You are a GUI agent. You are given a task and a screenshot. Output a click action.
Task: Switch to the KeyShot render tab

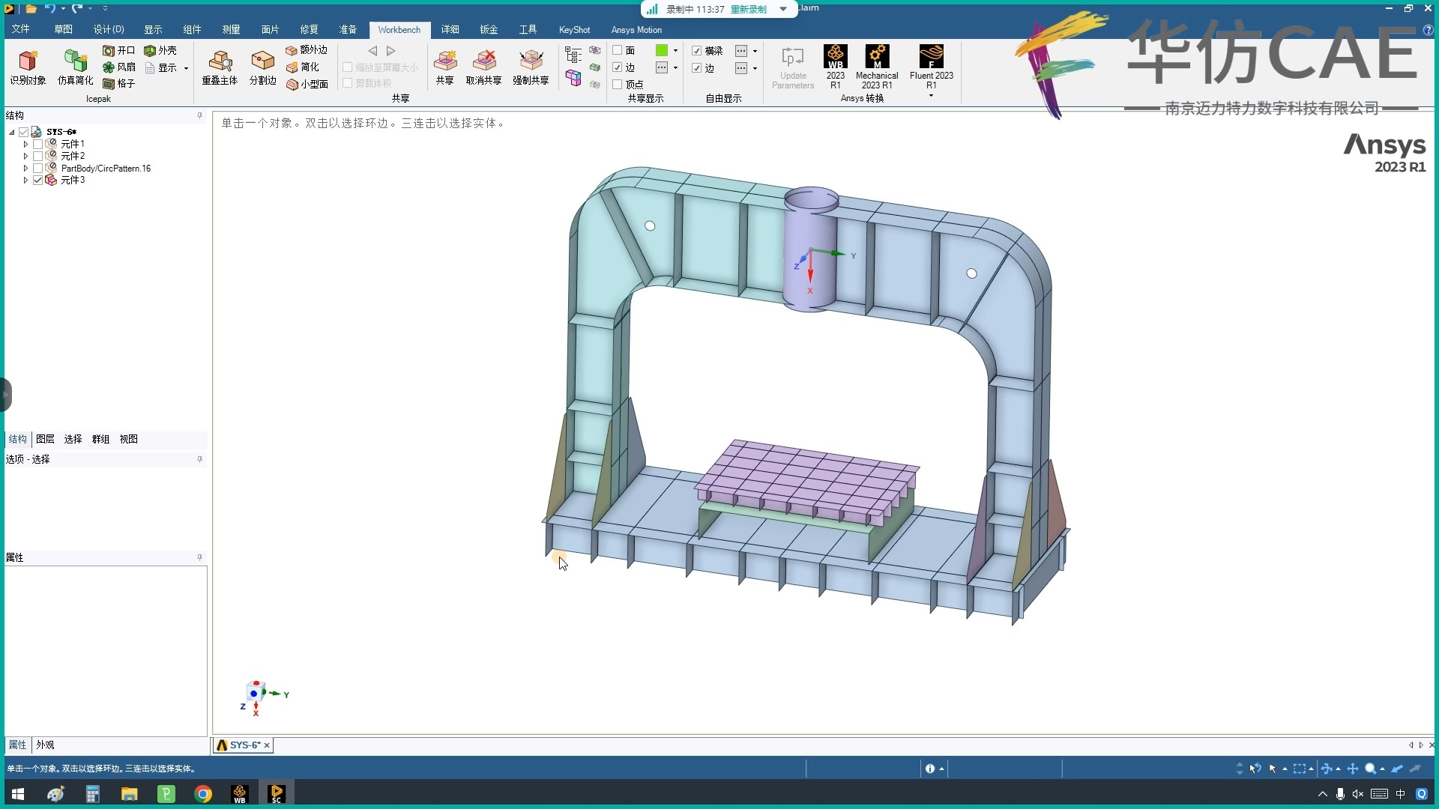click(575, 30)
